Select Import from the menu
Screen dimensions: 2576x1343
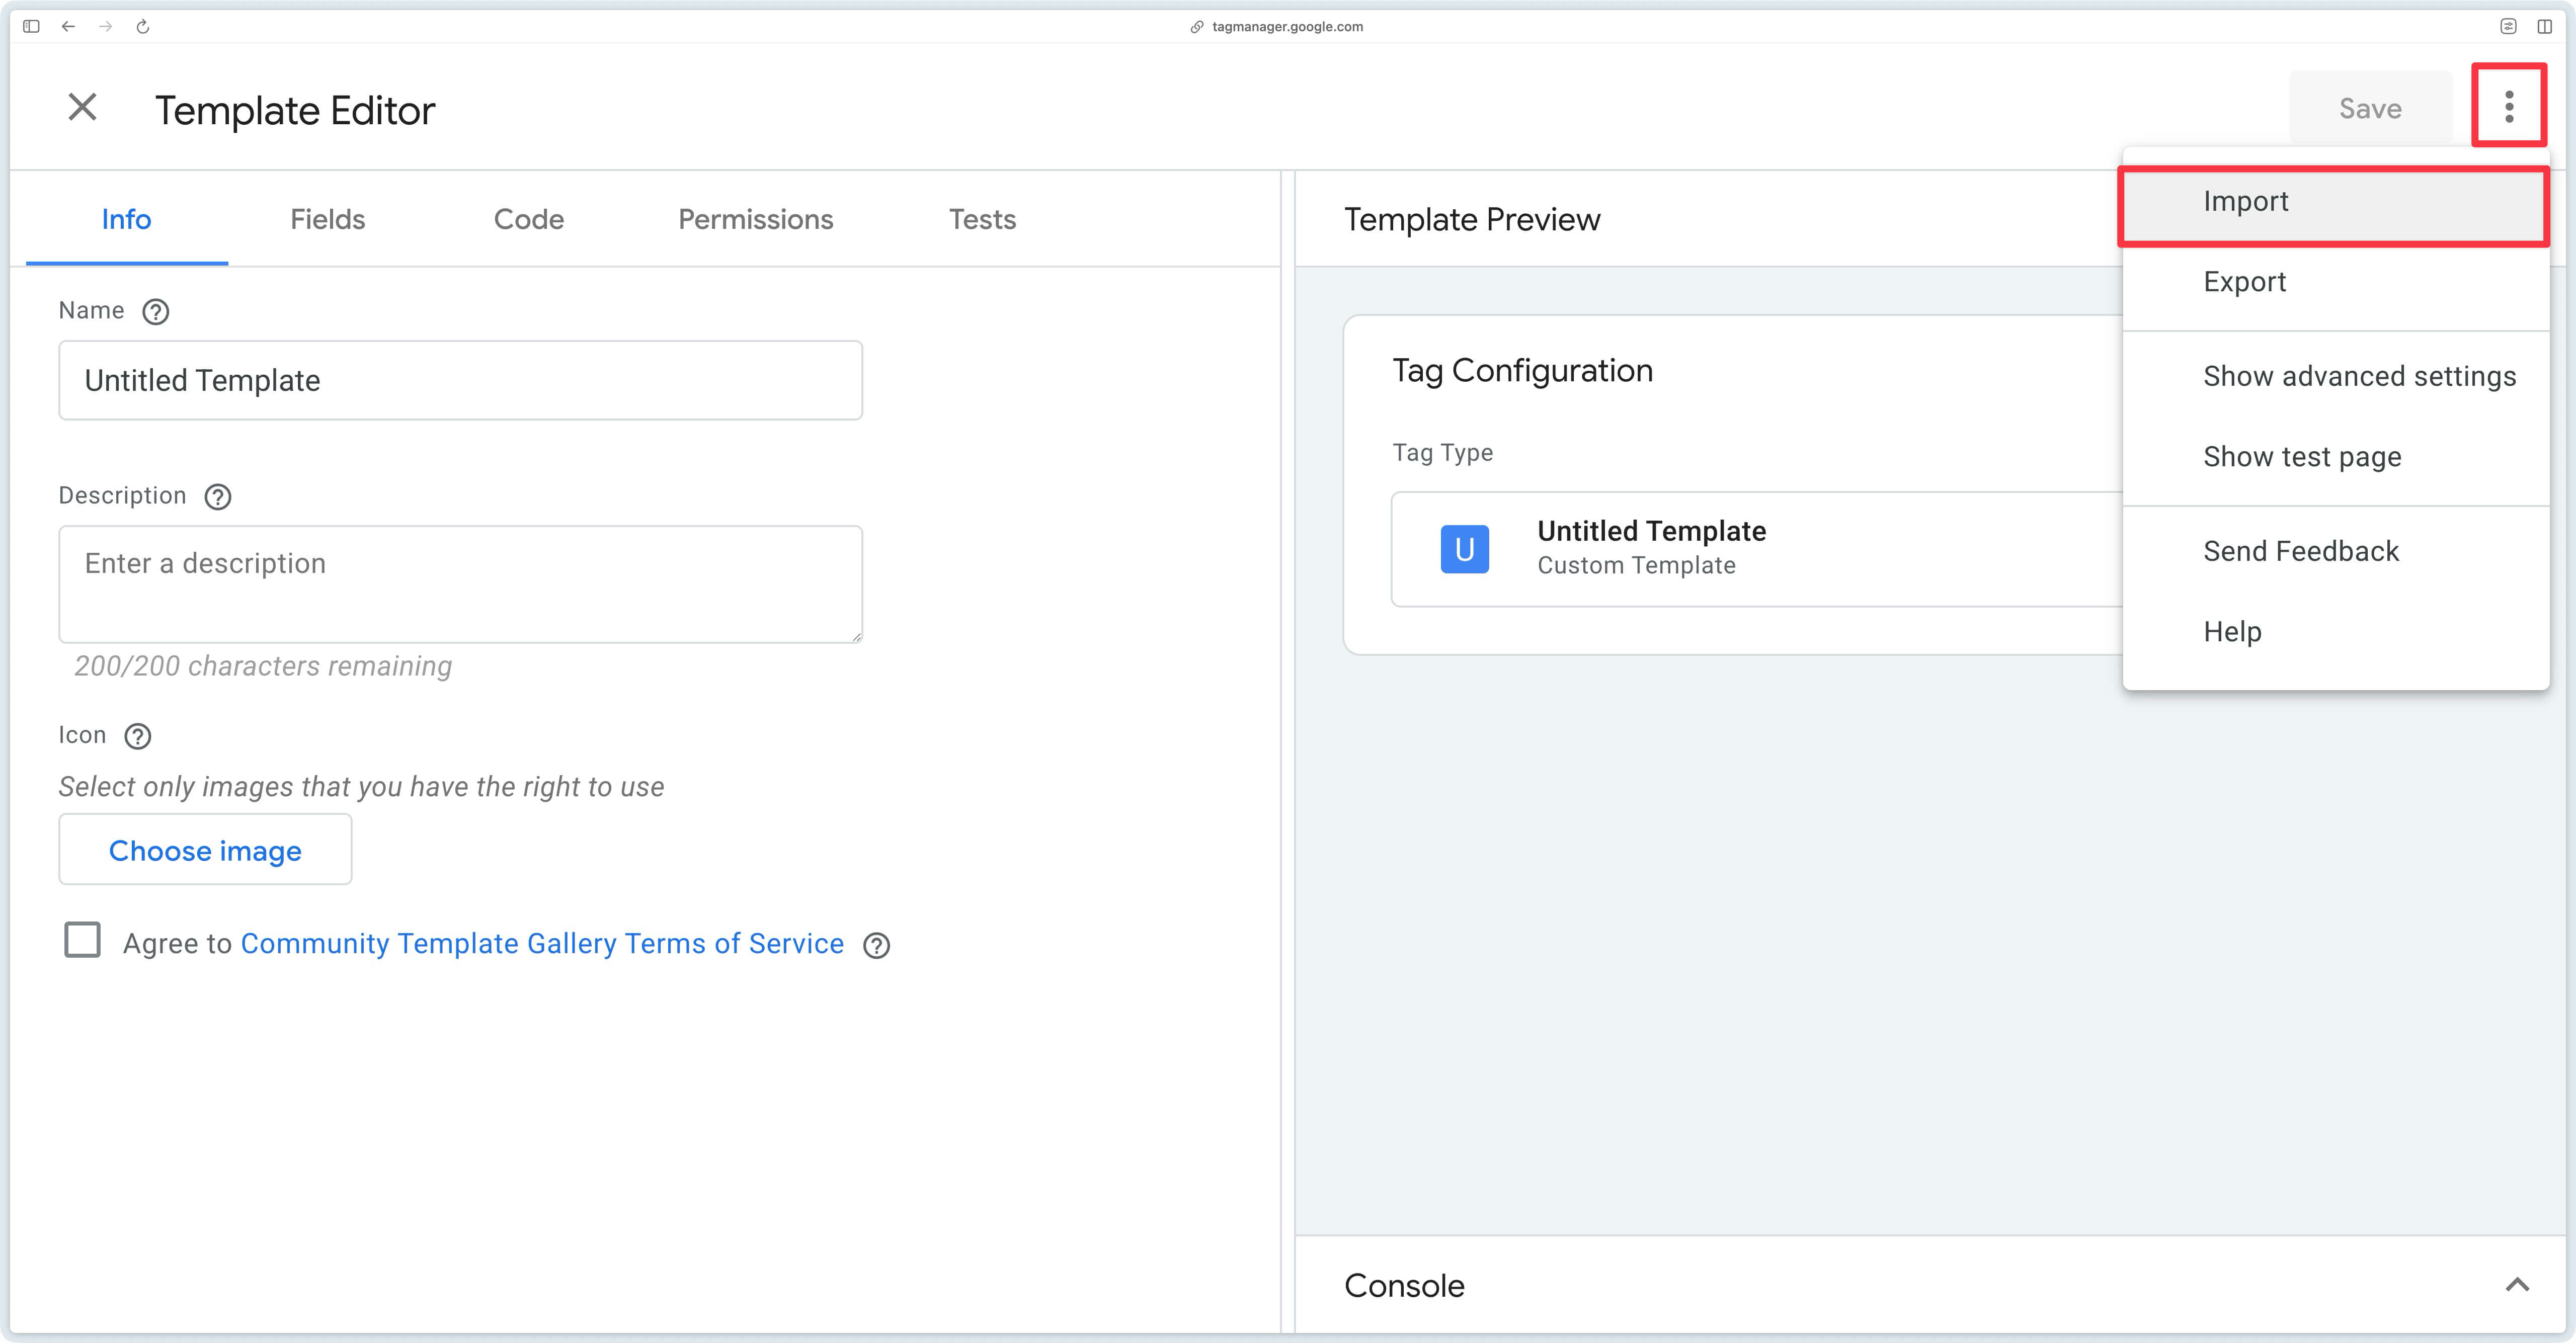coord(2245,201)
